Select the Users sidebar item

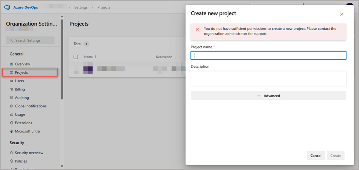(x=19, y=81)
